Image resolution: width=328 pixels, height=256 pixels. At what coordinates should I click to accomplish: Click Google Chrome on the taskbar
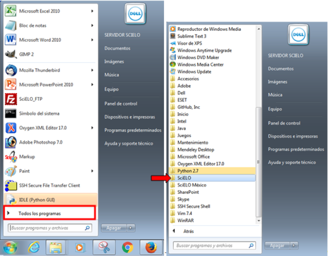click(x=127, y=248)
